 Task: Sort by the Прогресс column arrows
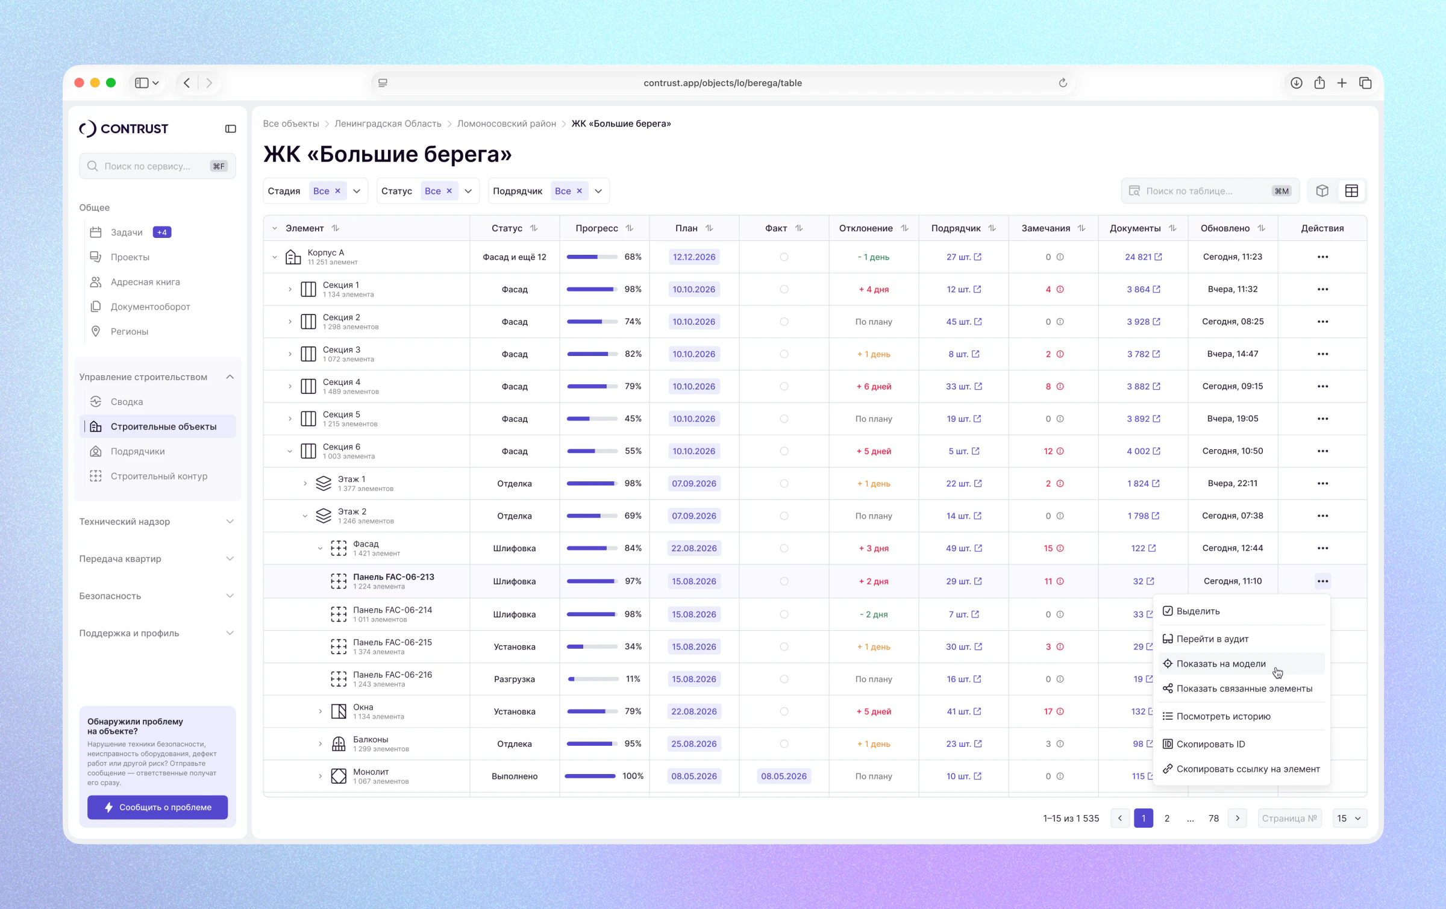point(629,228)
